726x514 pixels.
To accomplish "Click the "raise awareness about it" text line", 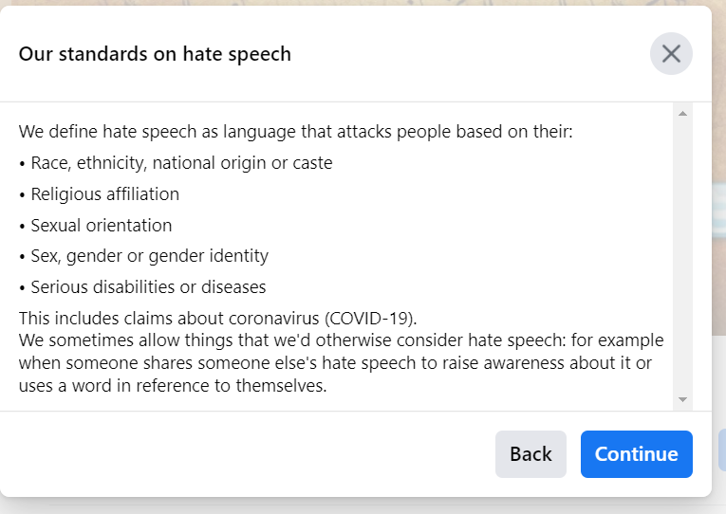I will [x=341, y=363].
